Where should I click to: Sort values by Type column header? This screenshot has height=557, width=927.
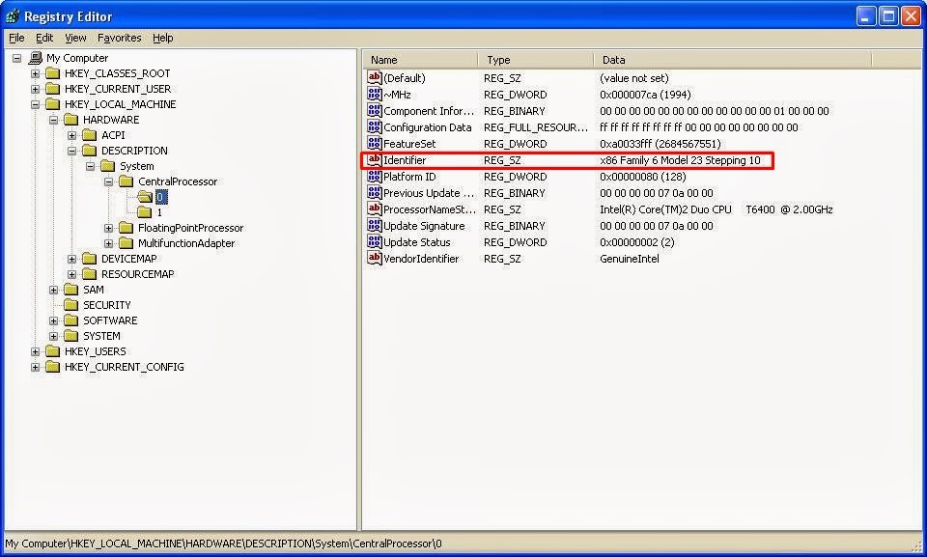click(x=535, y=60)
